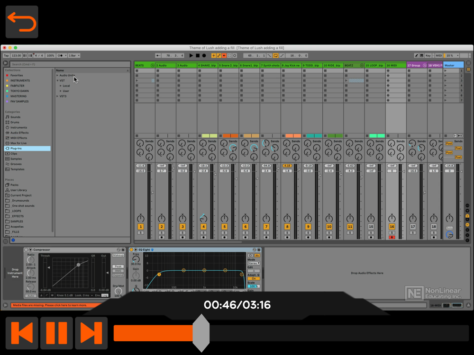Click the 4 SHAKE_bip pan knob

tap(203, 219)
